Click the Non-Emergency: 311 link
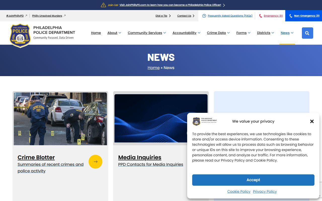Viewport: 322px width, 201px height. tap(307, 16)
